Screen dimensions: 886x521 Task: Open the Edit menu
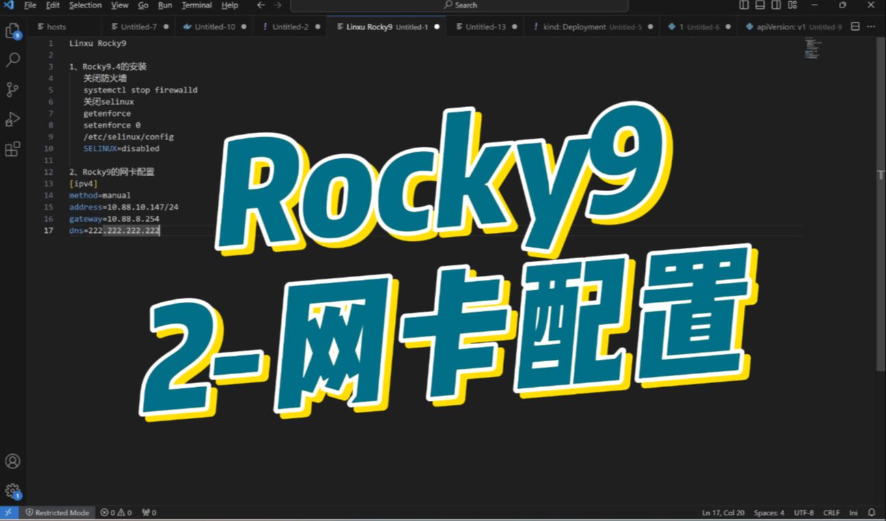coord(53,5)
